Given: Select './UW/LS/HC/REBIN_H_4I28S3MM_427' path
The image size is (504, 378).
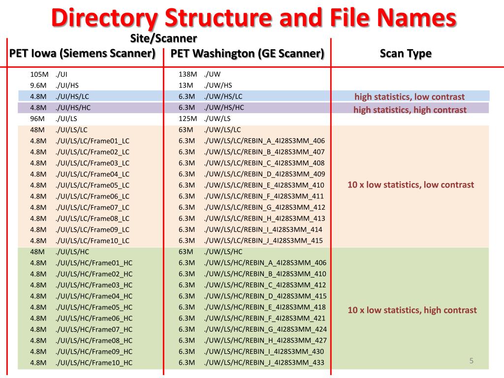Looking at the screenshot, I should point(265,341).
